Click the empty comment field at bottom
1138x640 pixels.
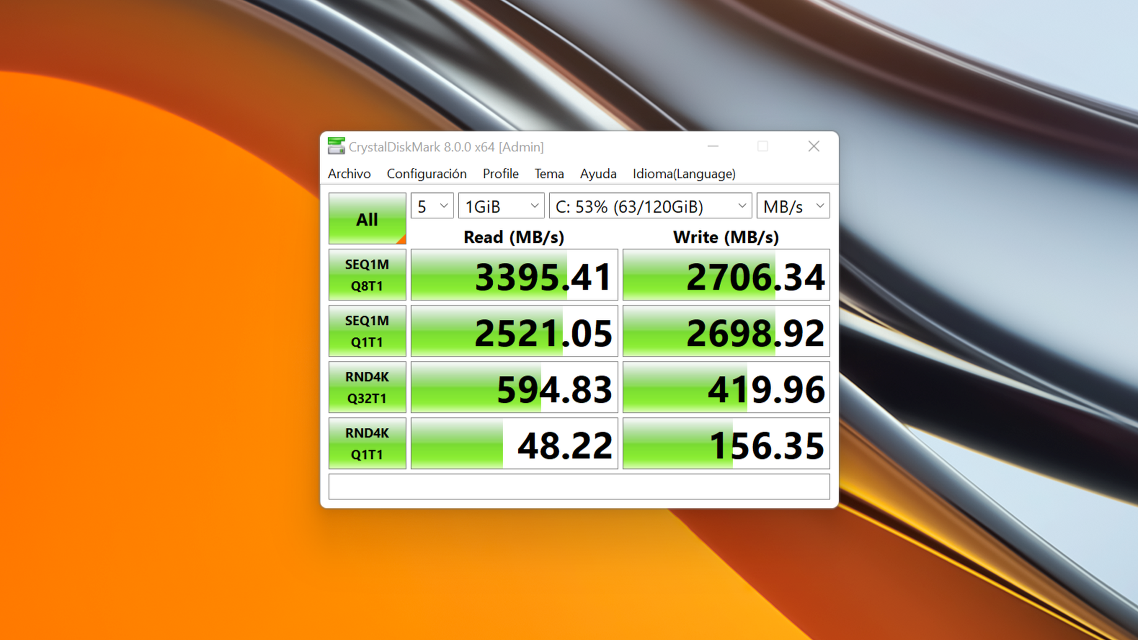[579, 486]
